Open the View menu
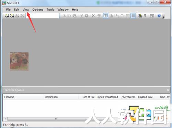Screen dimensions: 172x128 point(26,10)
